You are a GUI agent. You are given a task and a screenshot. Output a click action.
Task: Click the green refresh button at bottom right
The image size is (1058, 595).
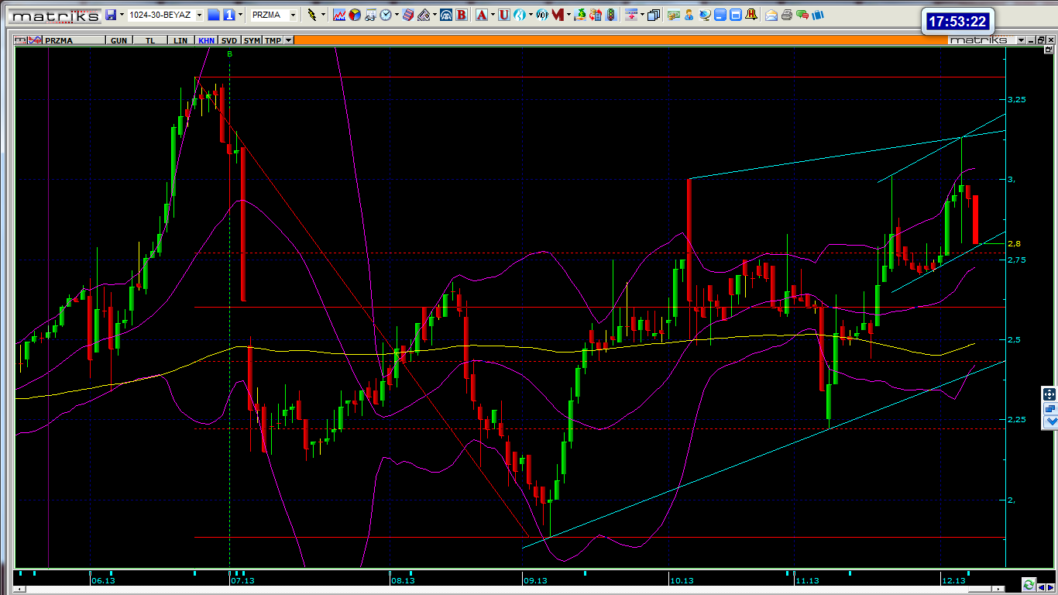tap(1028, 584)
